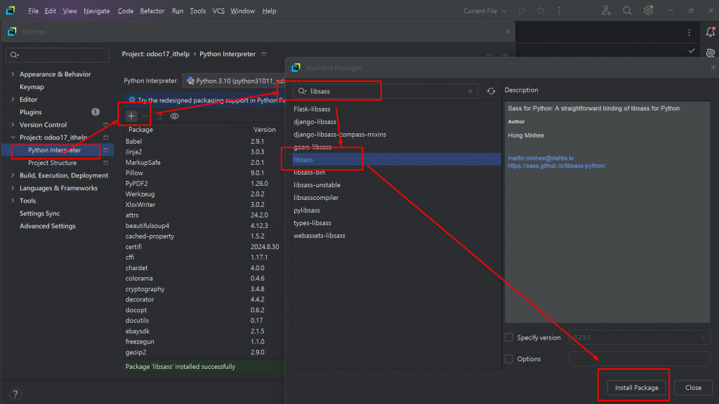The height and width of the screenshot is (404, 719).
Task: Open the Current File run configuration dropdown
Action: click(x=484, y=11)
